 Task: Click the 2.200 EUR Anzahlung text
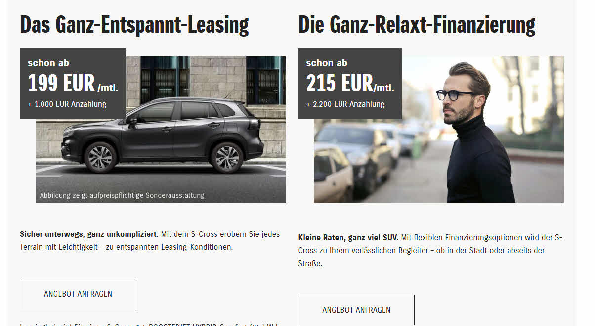pyautogui.click(x=345, y=104)
